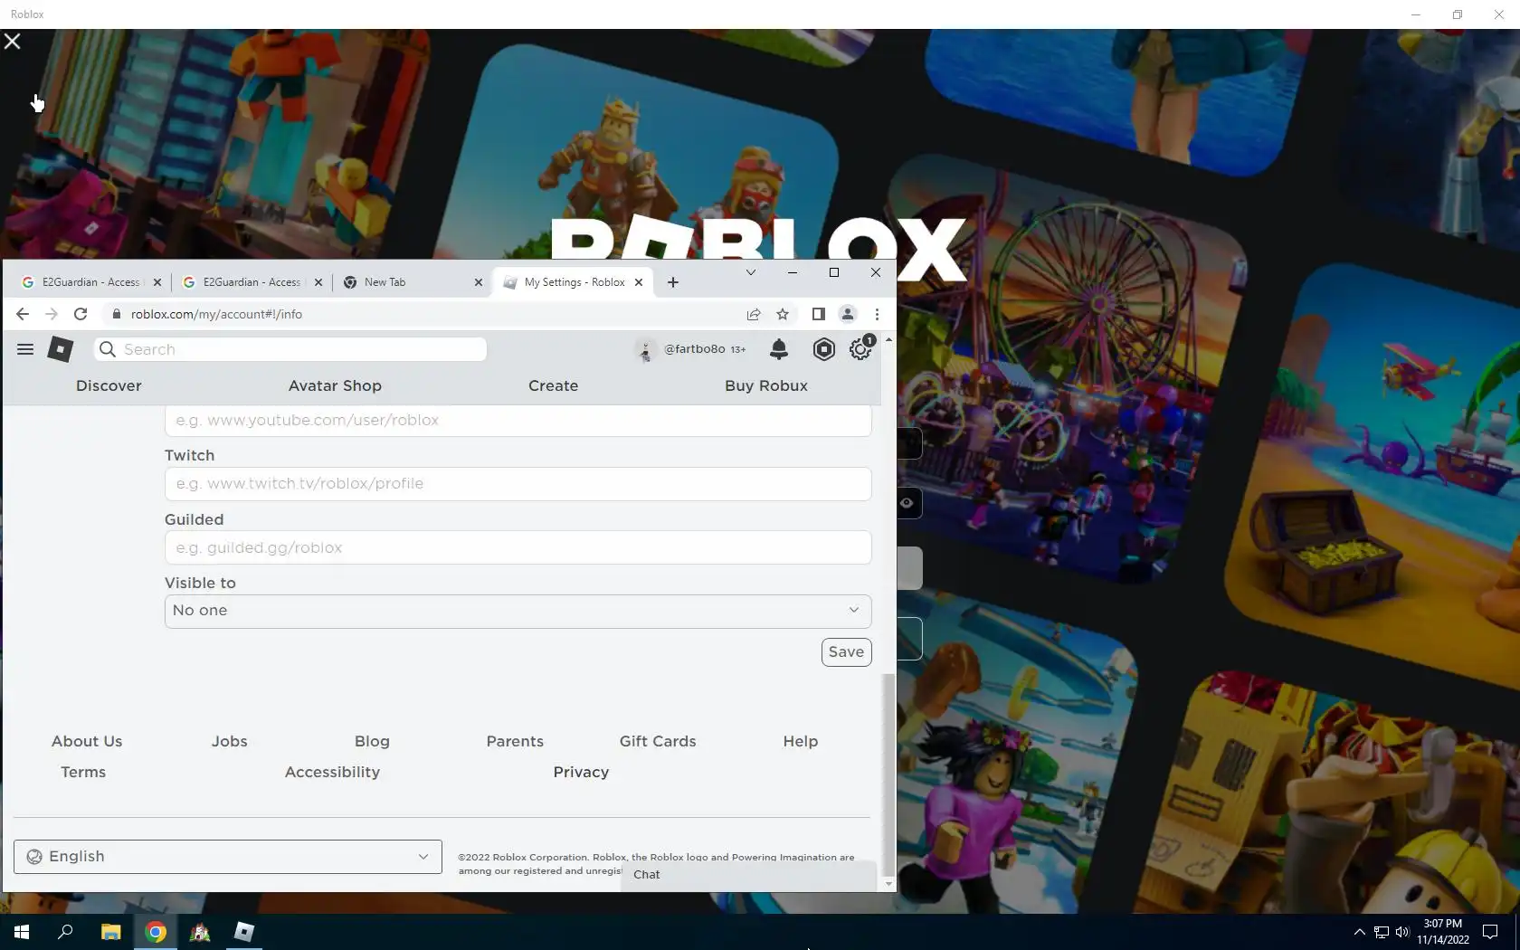This screenshot has height=950, width=1520.
Task: Open the Buy Robux menu item
Action: point(766,385)
